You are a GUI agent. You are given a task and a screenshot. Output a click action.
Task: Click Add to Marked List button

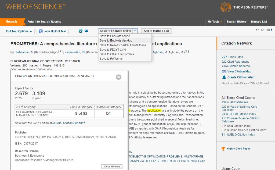156,31
